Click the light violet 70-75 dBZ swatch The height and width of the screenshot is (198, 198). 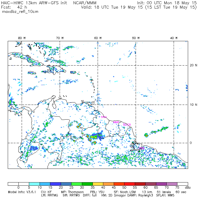coord(172,184)
